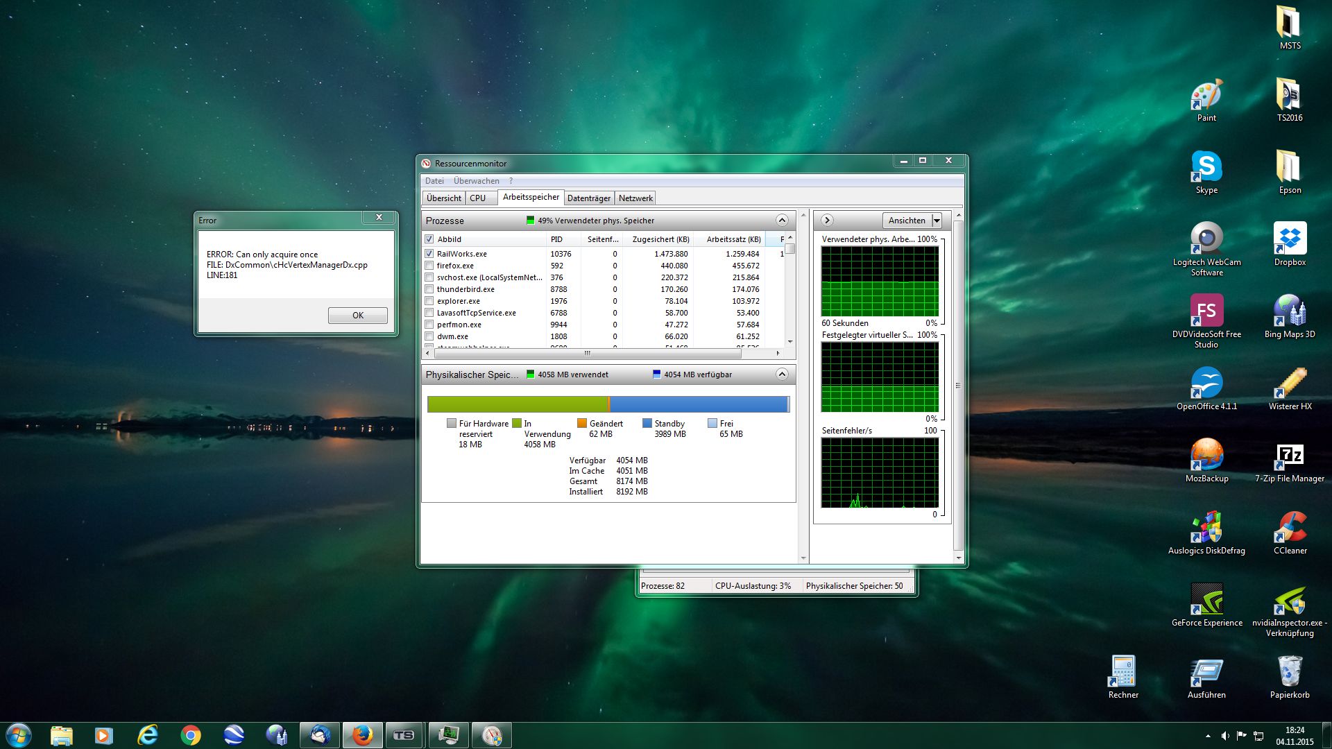Open Papierkorb recycle bin
This screenshot has height=749, width=1332.
[x=1290, y=673]
